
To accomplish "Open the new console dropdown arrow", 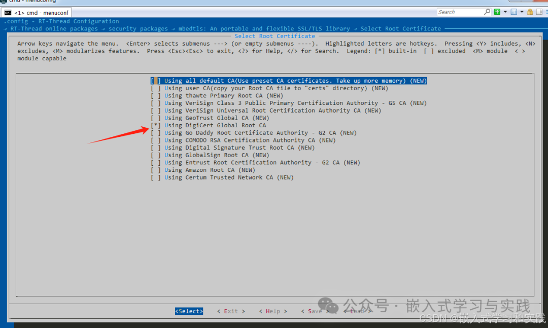I will (505, 12).
